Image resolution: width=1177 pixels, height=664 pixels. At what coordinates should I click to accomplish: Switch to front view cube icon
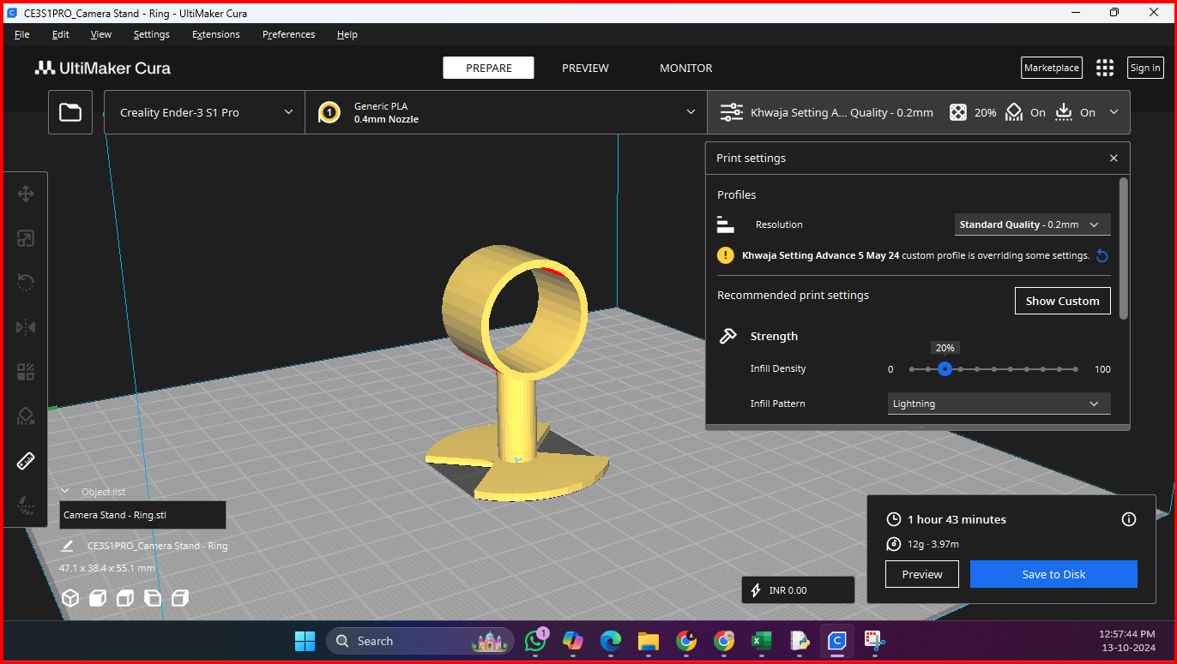98,598
